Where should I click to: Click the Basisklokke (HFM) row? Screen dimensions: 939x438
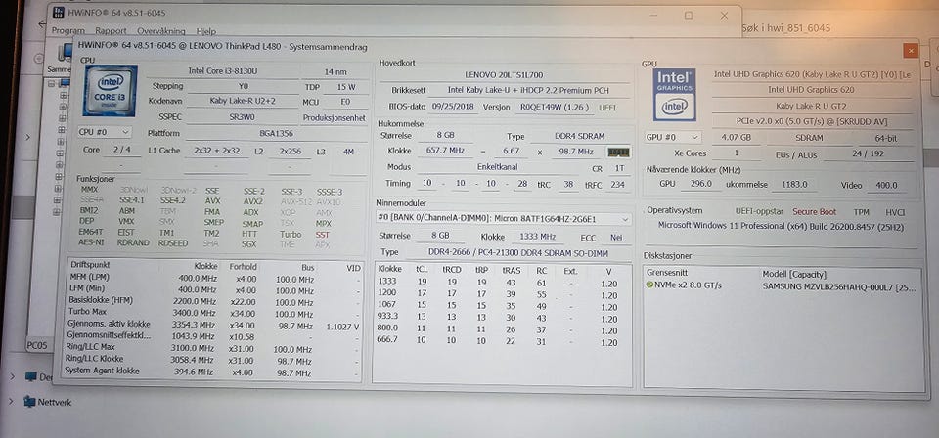(x=215, y=301)
